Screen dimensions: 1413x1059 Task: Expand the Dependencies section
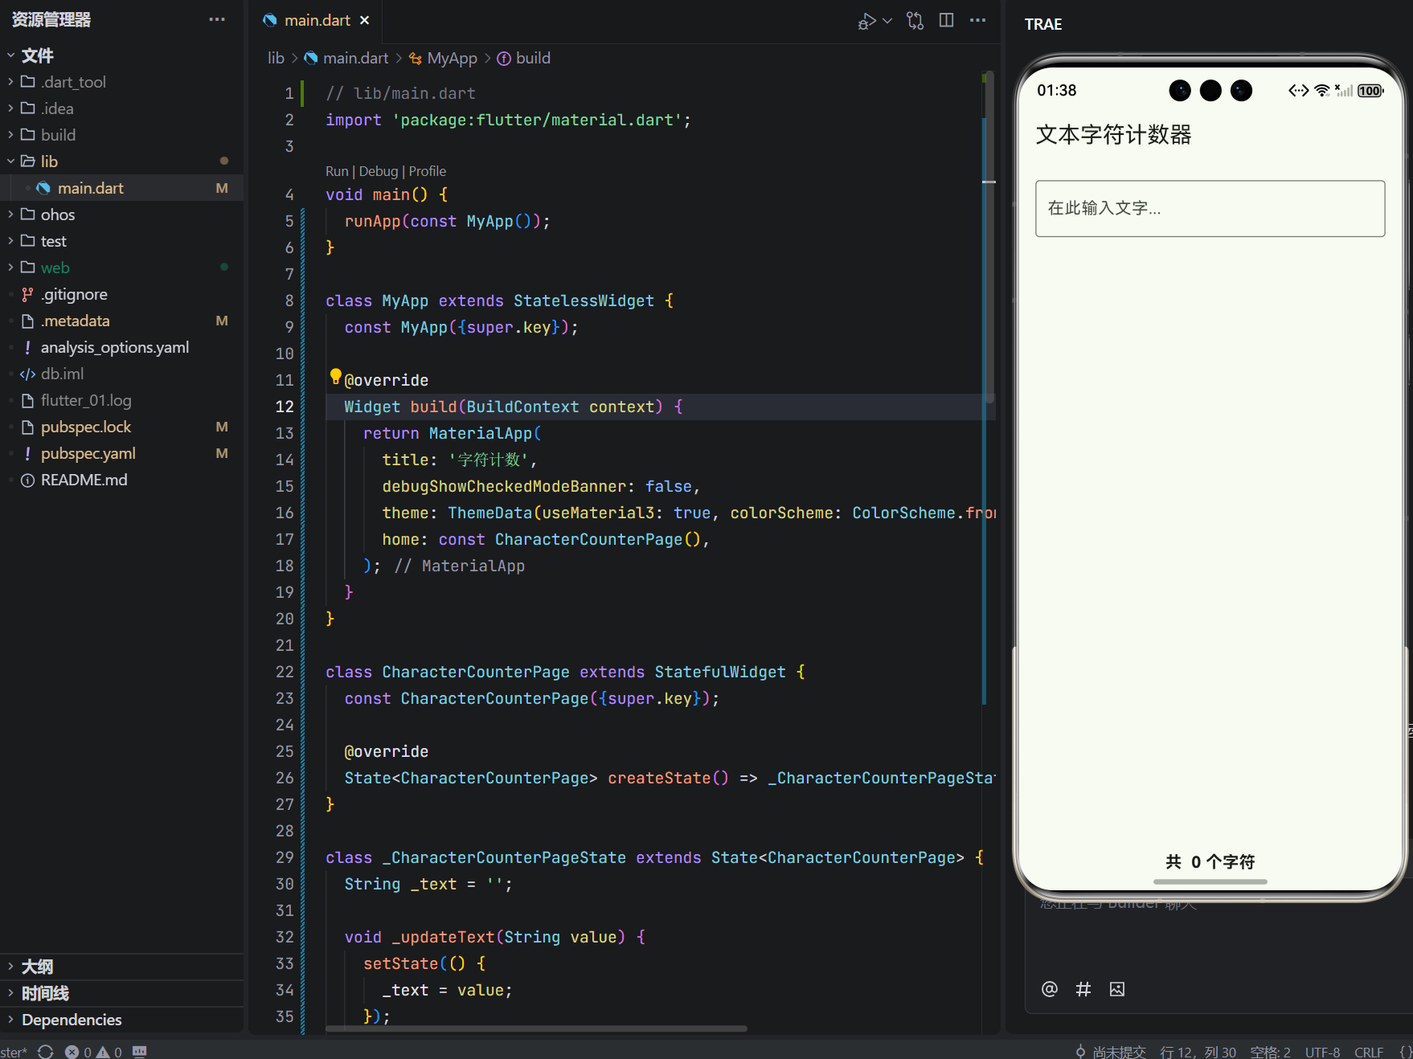click(x=121, y=1020)
